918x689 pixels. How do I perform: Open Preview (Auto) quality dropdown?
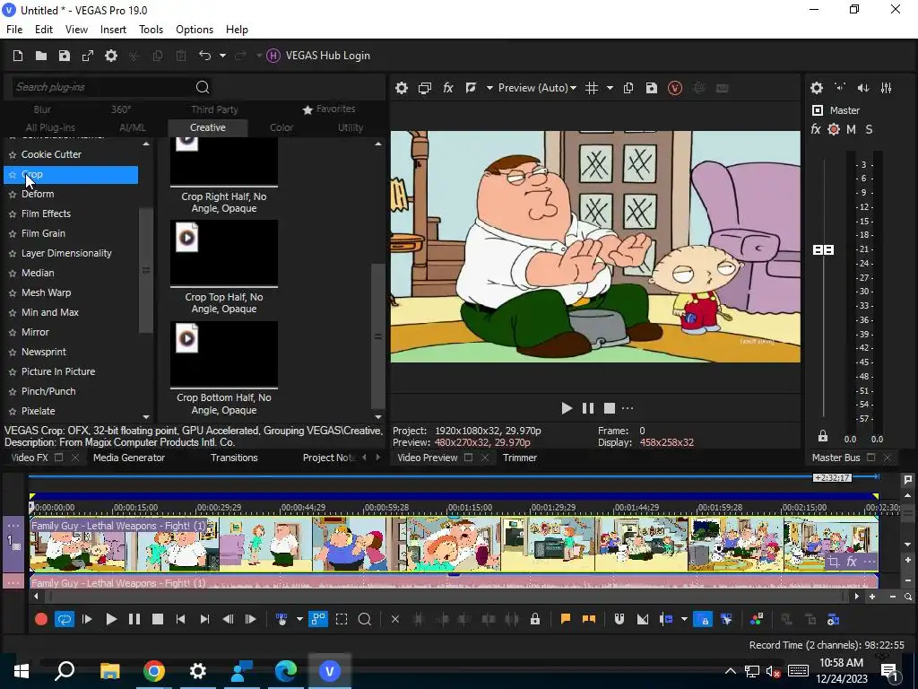coord(537,88)
